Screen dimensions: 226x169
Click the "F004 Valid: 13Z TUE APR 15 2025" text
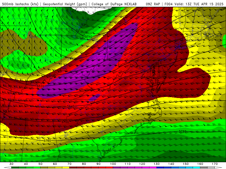[194, 4]
